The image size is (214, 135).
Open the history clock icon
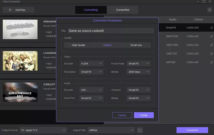coord(209,10)
